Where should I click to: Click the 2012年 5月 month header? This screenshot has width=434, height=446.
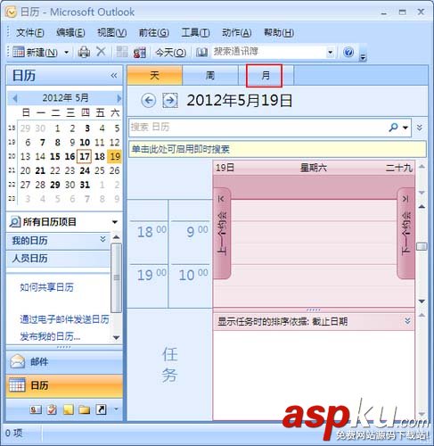[x=65, y=97]
